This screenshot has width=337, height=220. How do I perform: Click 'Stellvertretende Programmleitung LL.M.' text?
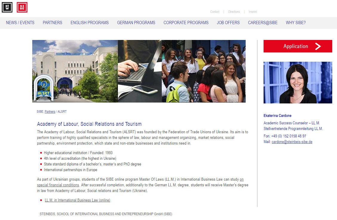tap(293, 129)
